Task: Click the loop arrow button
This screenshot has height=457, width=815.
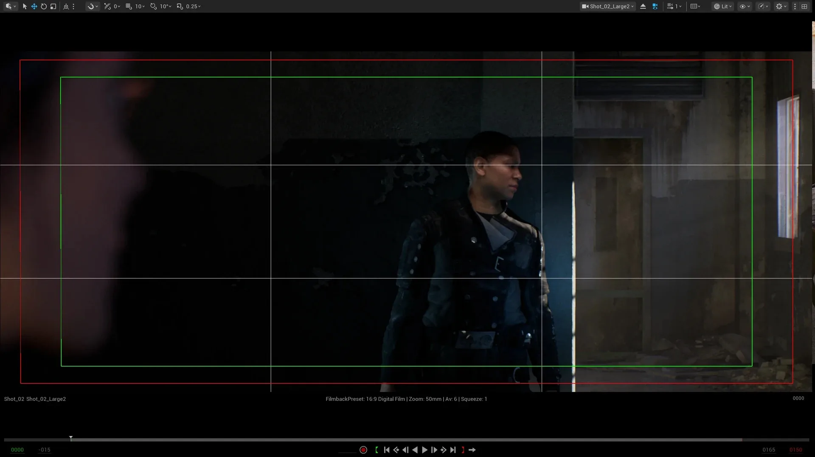Action: coord(472,450)
